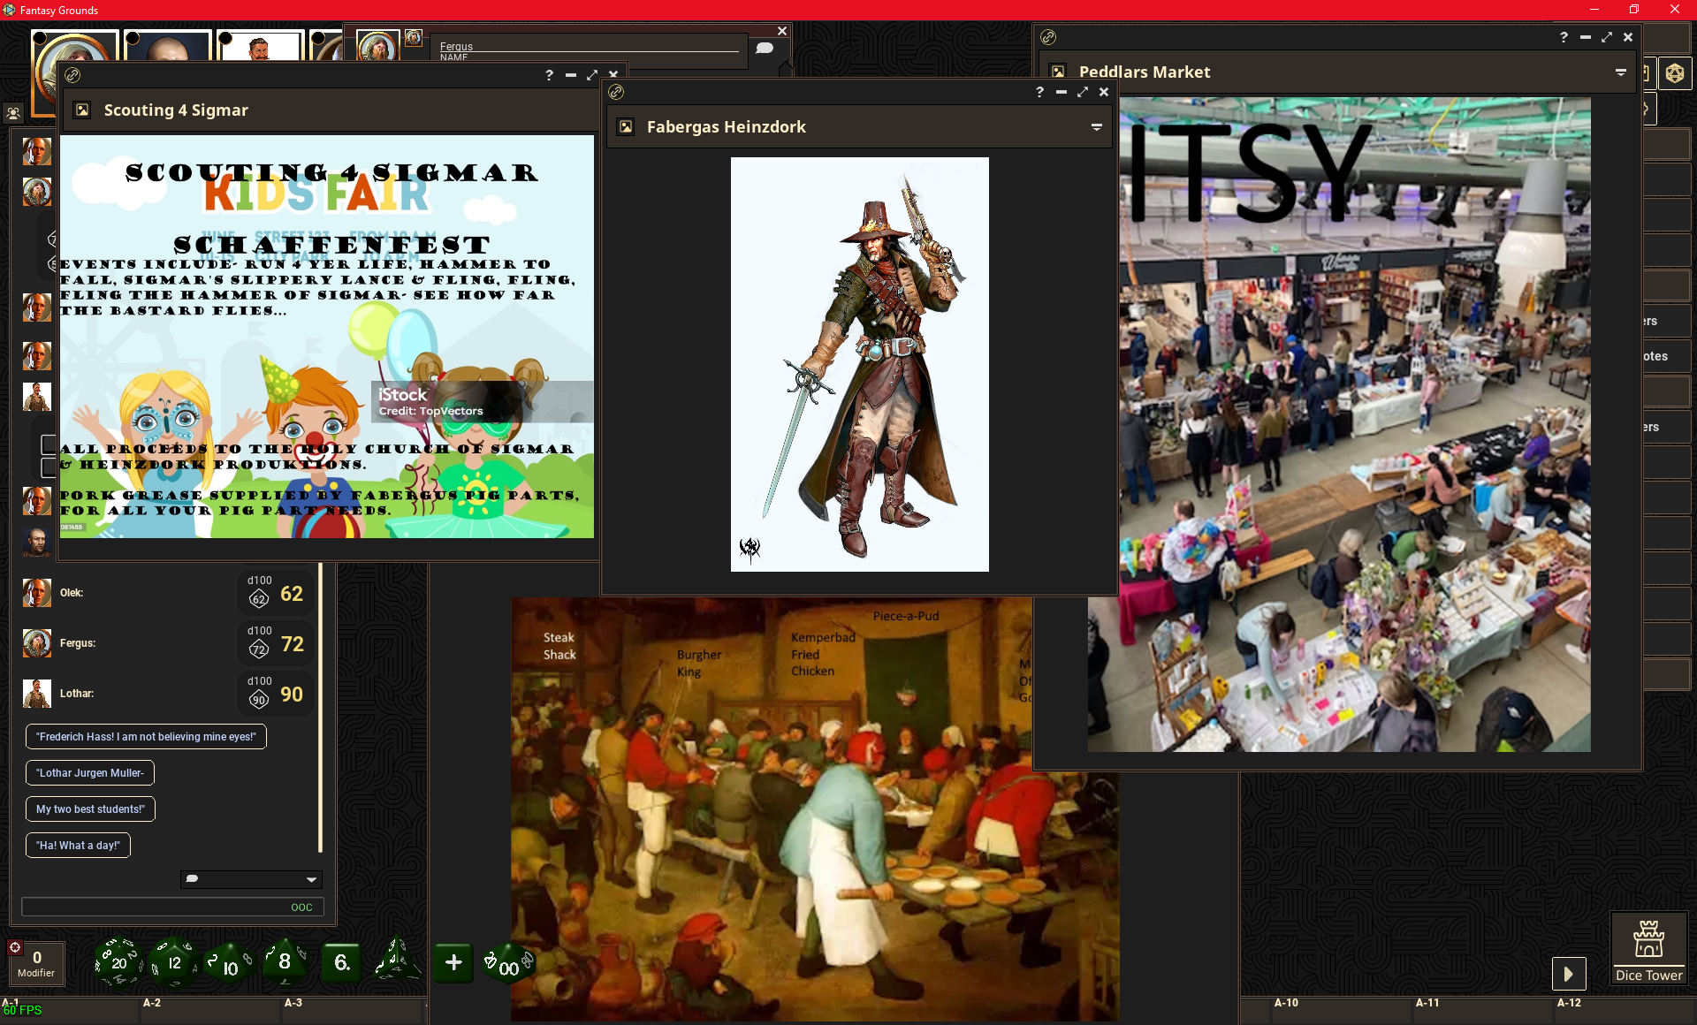Select the d8 die
1697x1025 pixels.
285,962
